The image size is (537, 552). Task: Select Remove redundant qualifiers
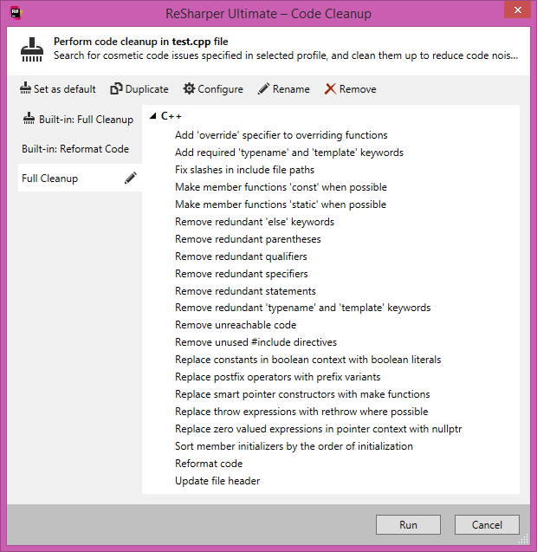point(241,257)
